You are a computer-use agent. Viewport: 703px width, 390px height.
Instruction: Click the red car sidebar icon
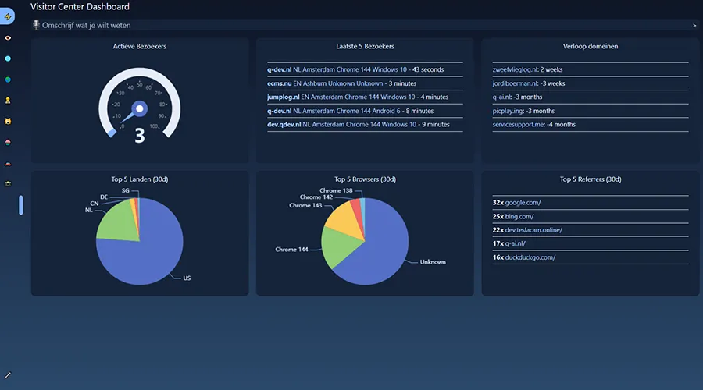tap(8, 164)
